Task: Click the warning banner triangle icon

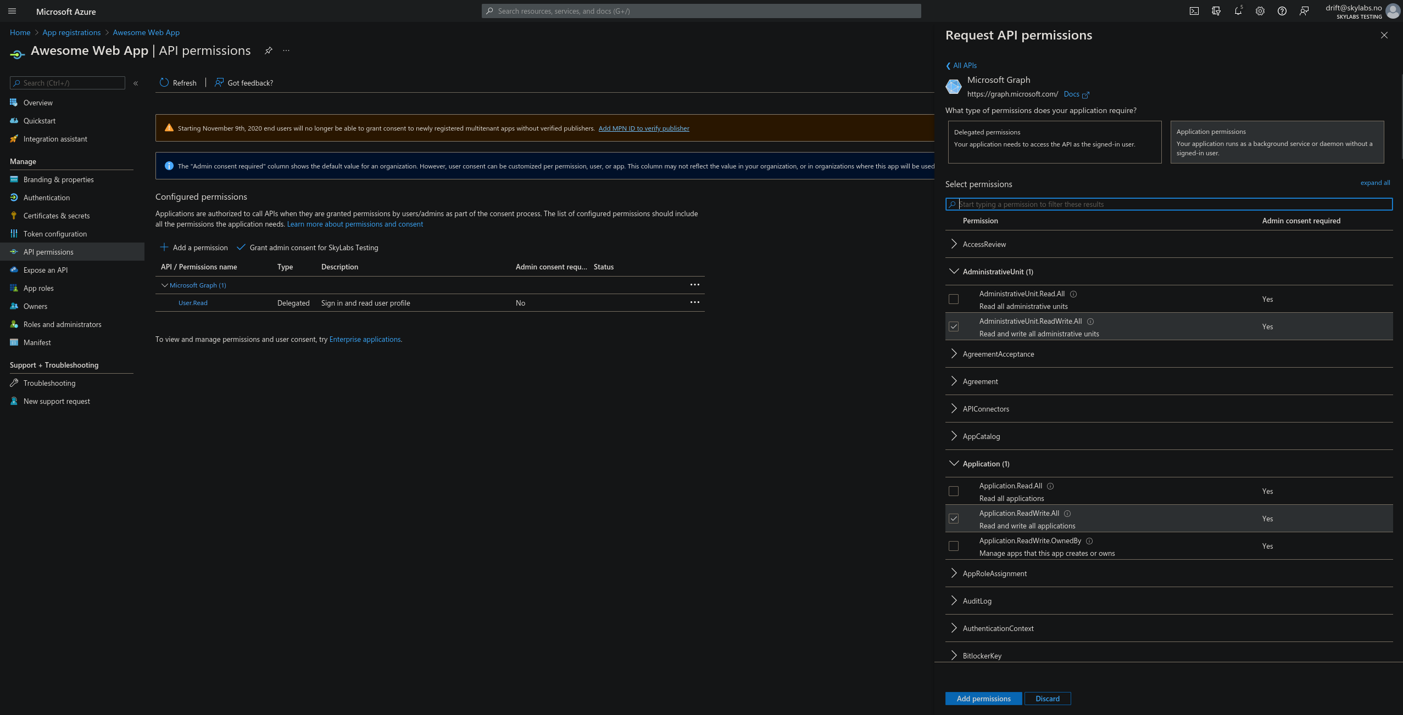Action: [169, 128]
